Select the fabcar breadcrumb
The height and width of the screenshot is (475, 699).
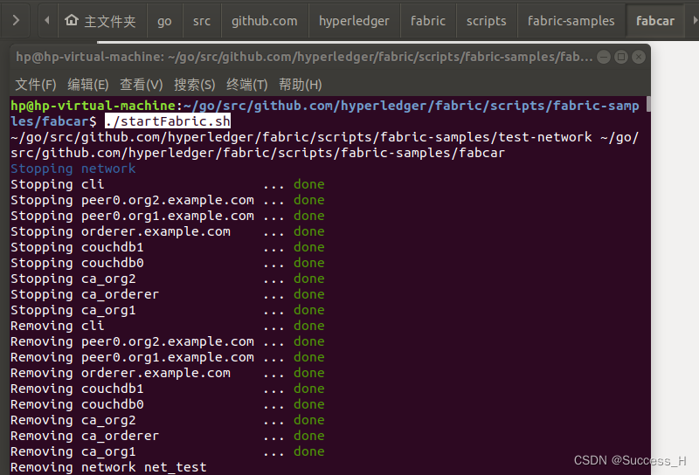coord(655,21)
